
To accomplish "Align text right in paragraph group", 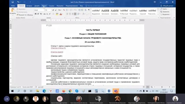I will pos(73,14).
